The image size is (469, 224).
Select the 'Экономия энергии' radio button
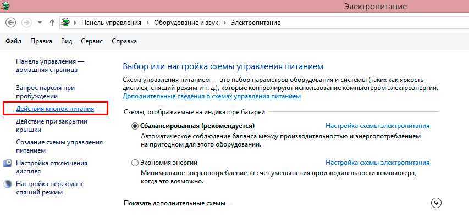click(x=135, y=163)
